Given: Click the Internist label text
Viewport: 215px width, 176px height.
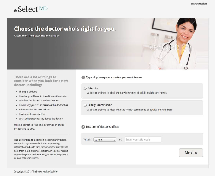Looking at the screenshot, I should tap(93, 88).
